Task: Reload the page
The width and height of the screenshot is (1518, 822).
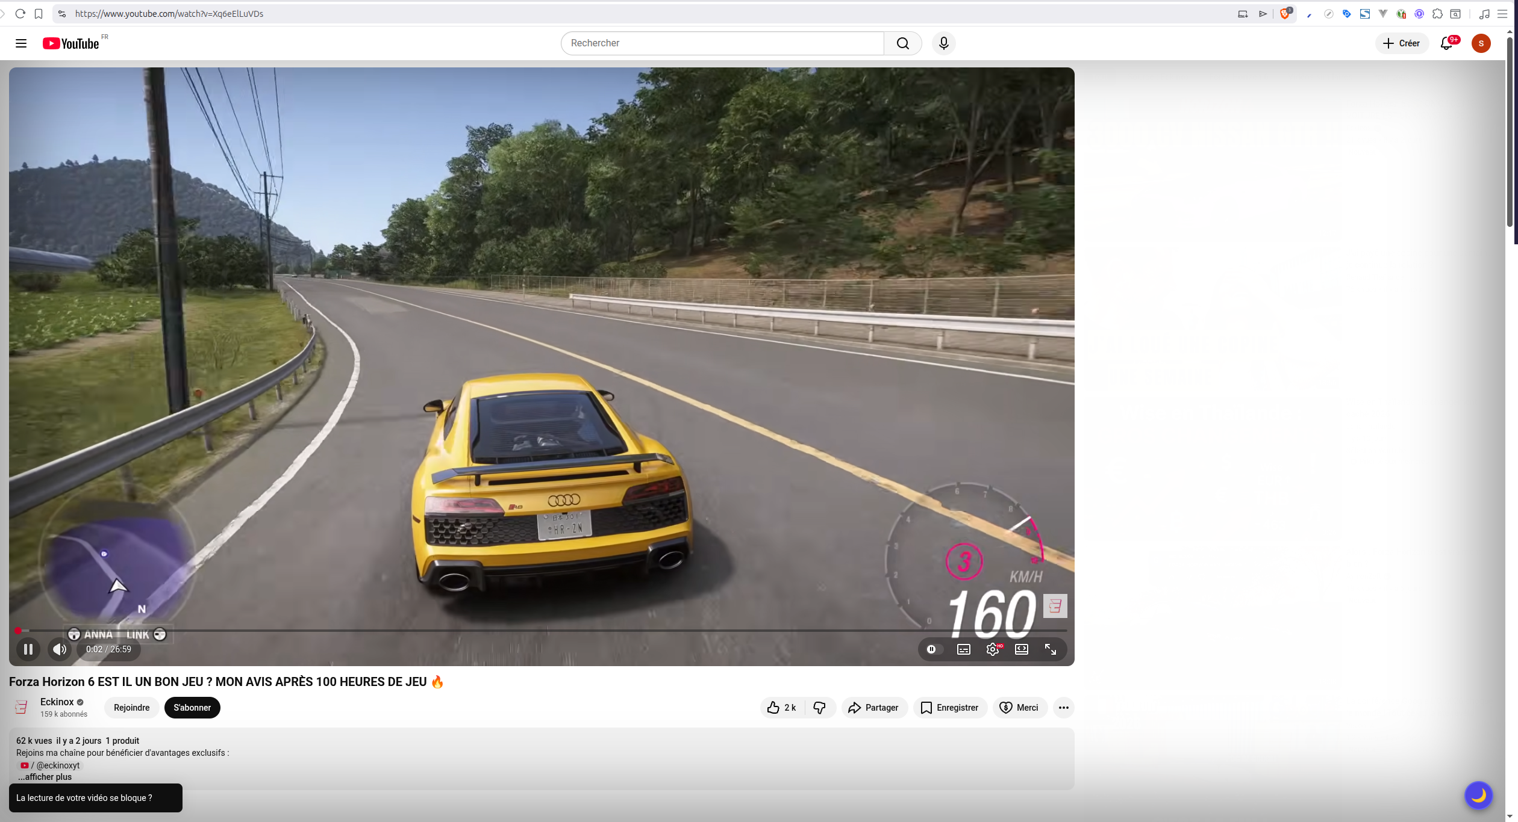Action: [20, 13]
